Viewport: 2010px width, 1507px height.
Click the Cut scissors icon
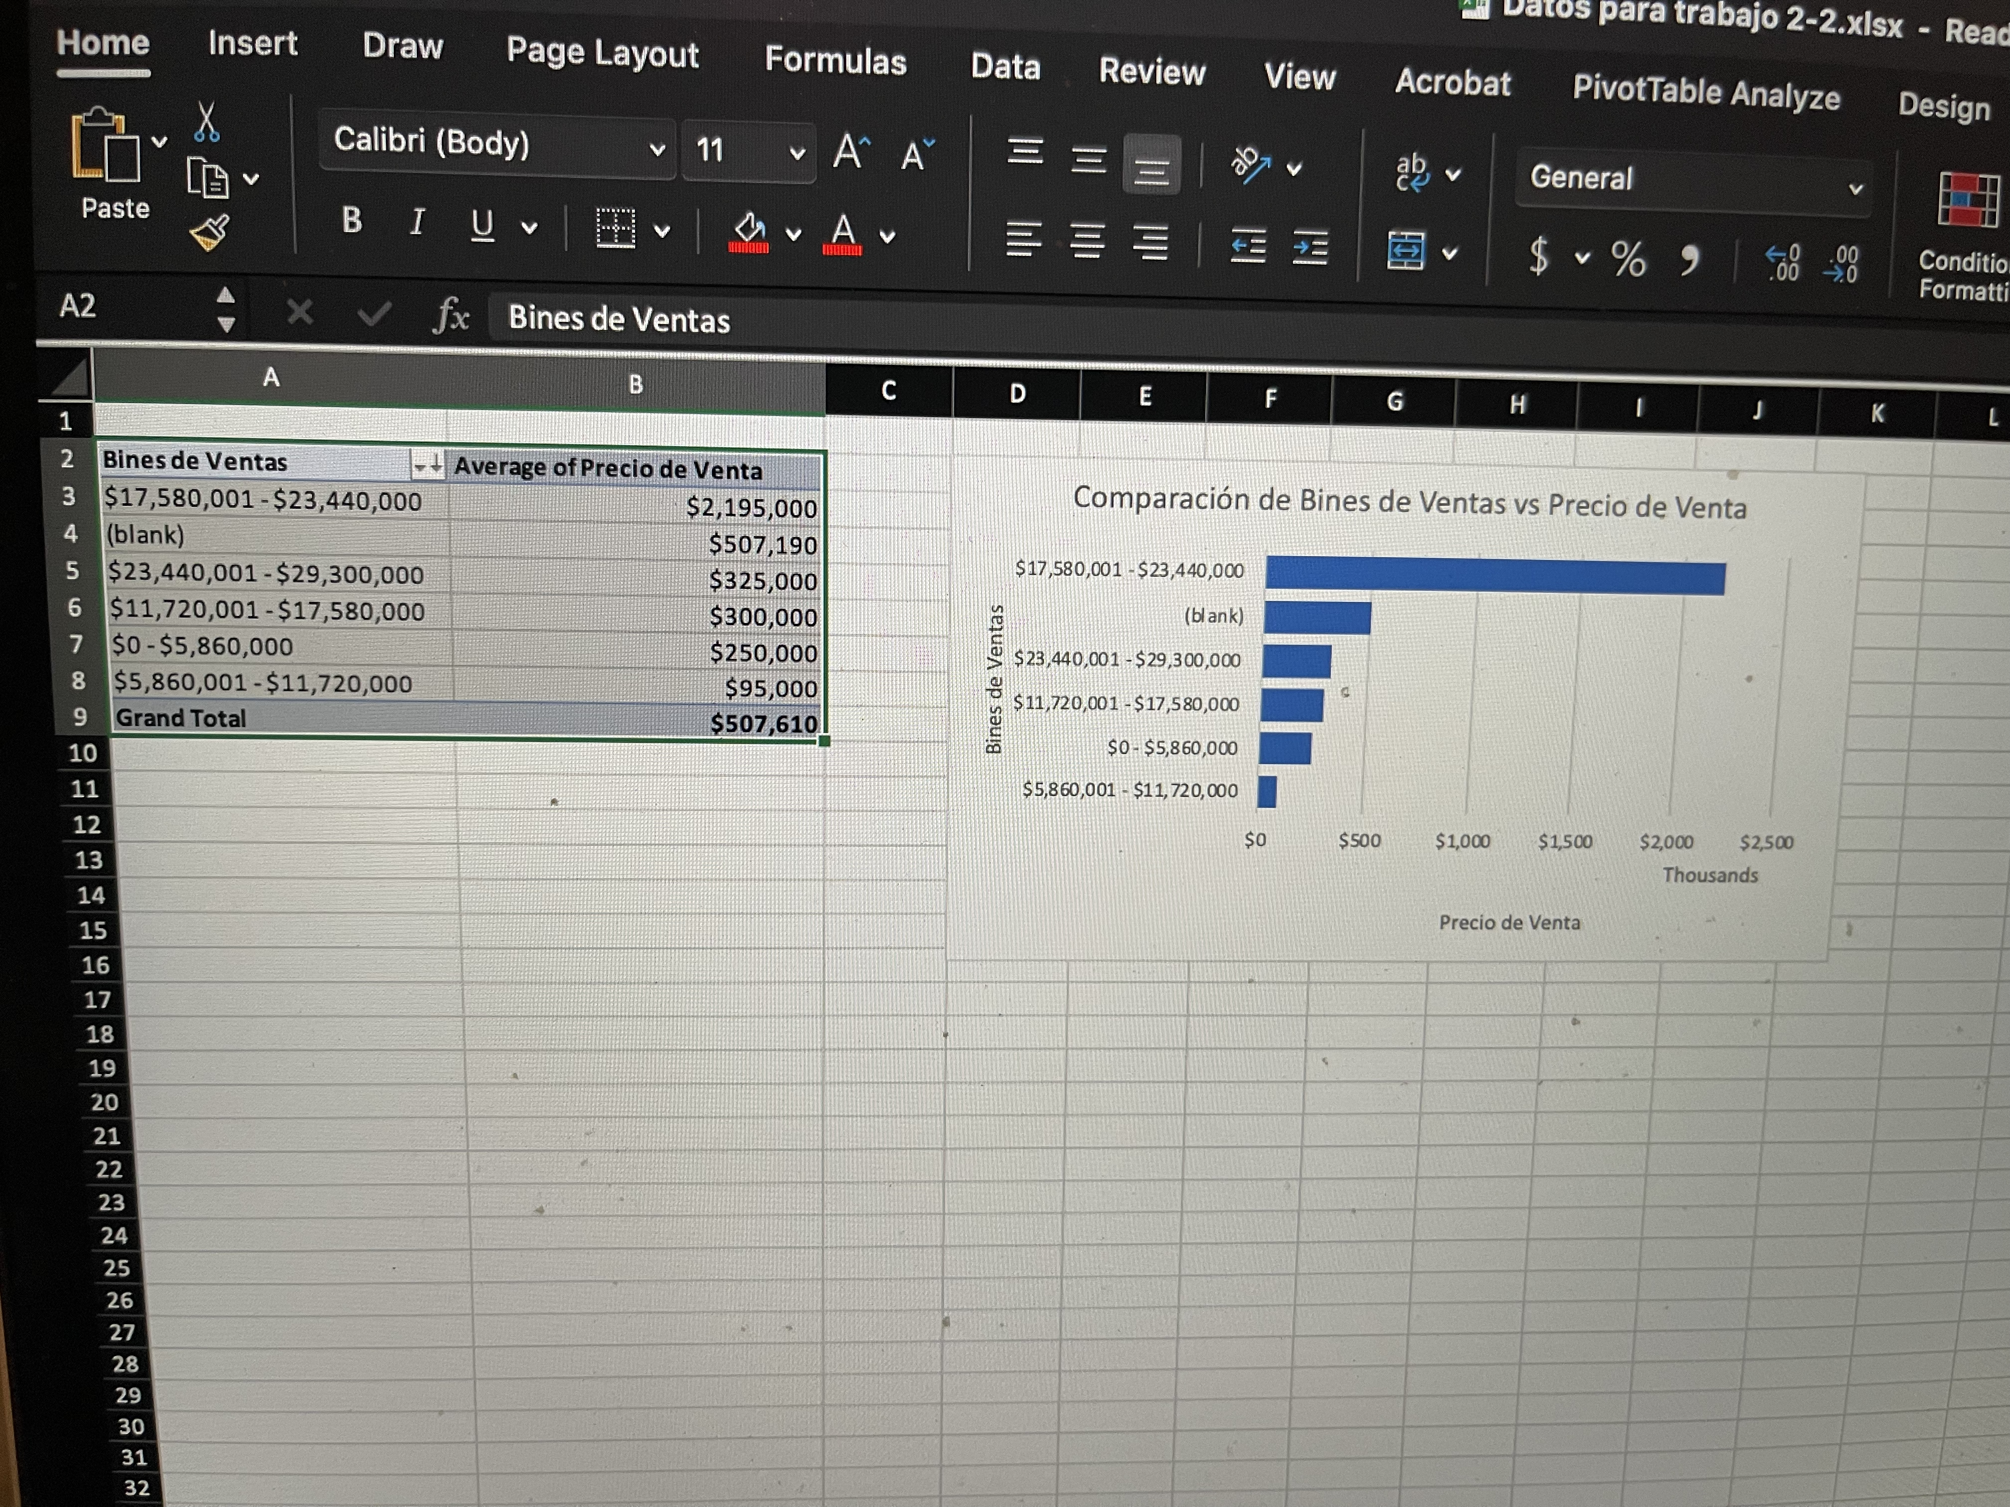pos(206,122)
